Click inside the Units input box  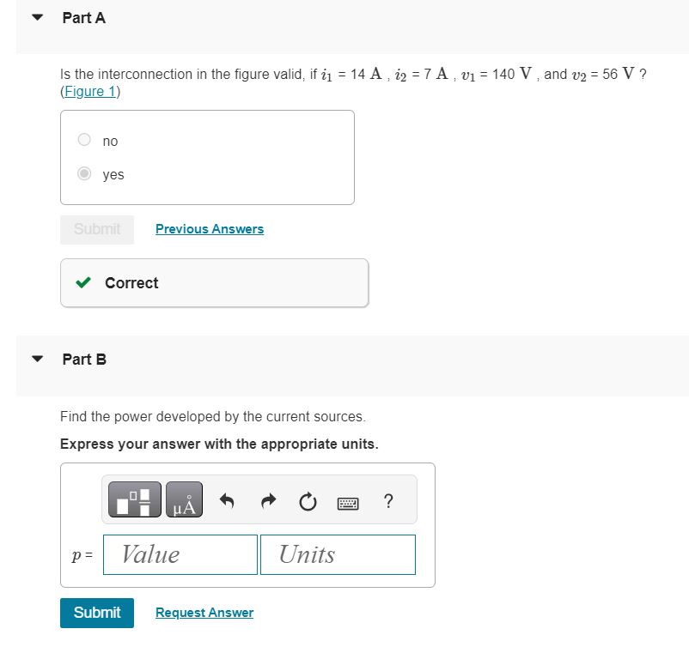coord(338,554)
